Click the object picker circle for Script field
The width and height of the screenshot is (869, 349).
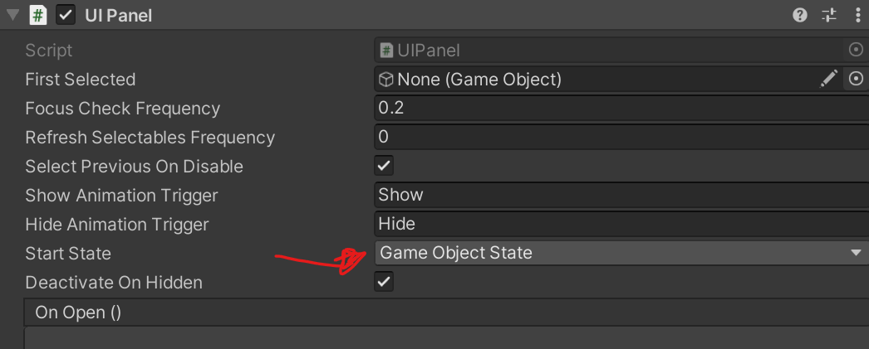point(857,51)
